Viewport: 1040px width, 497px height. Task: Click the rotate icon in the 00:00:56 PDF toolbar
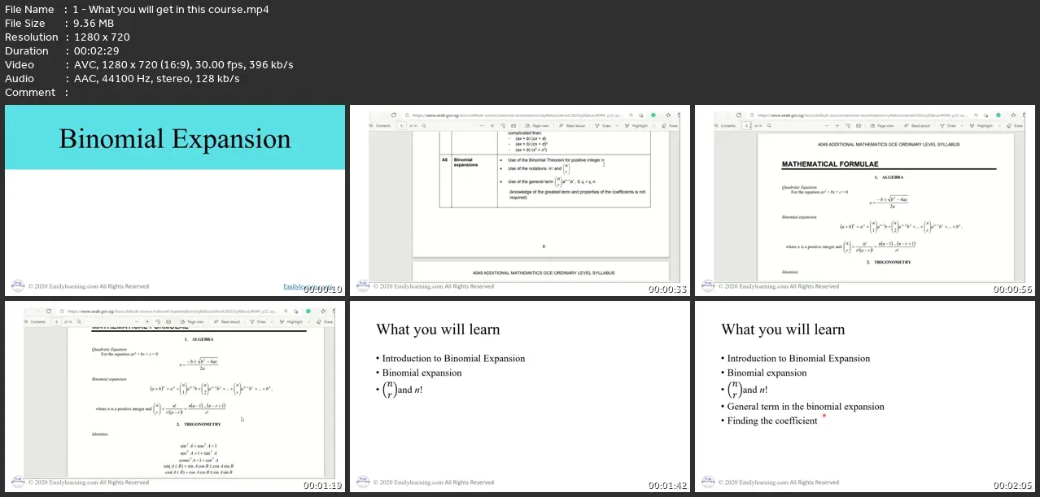pyautogui.click(x=848, y=125)
